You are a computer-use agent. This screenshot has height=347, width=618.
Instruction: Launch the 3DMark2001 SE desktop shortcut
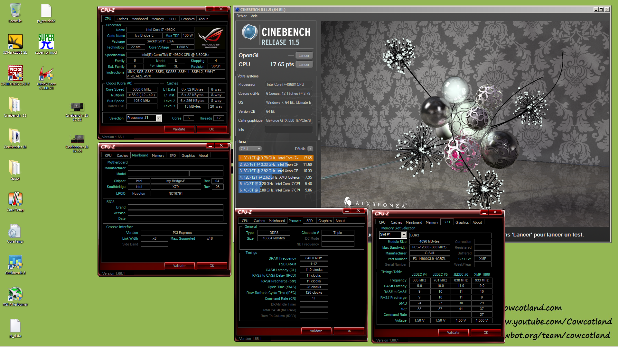coord(15,42)
